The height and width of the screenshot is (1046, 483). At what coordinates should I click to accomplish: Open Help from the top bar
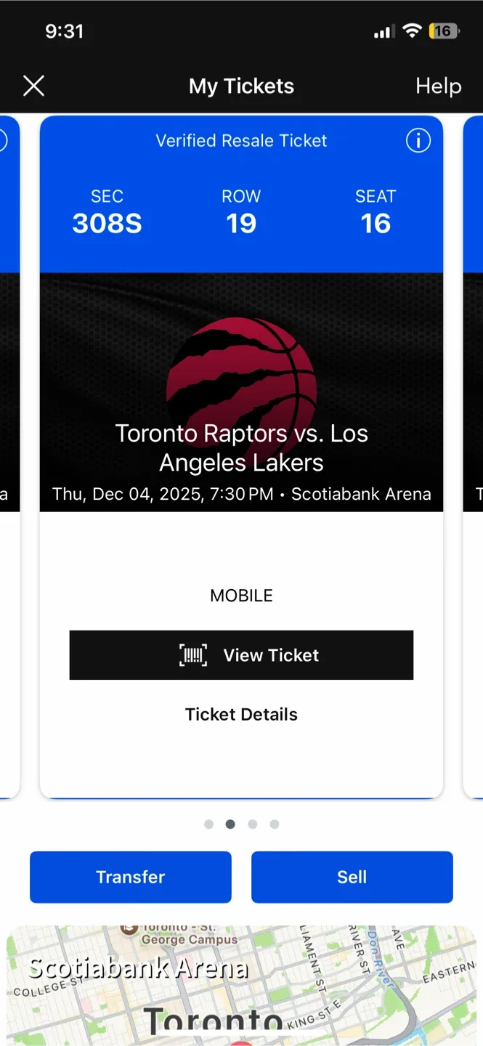pyautogui.click(x=438, y=86)
